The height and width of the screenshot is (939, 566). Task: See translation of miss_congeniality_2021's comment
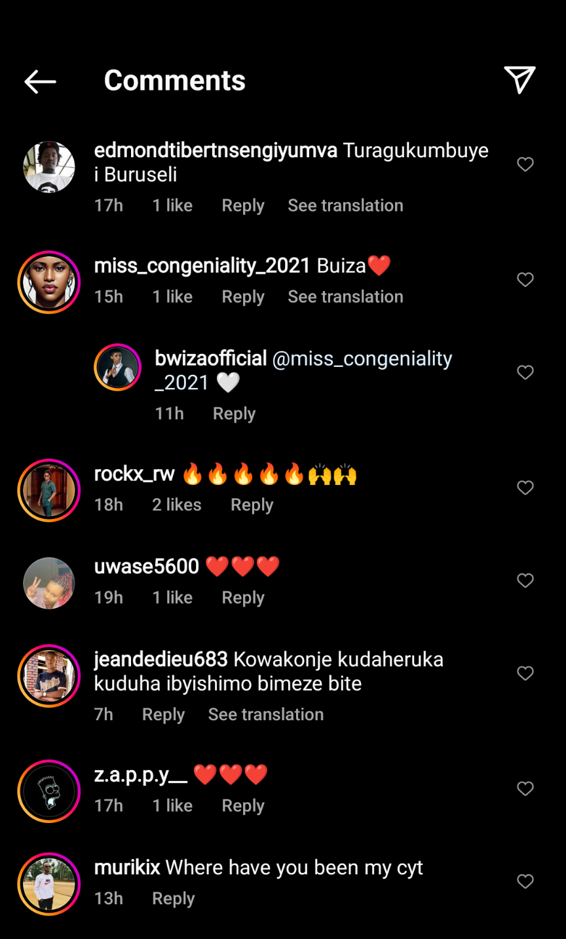coord(345,297)
